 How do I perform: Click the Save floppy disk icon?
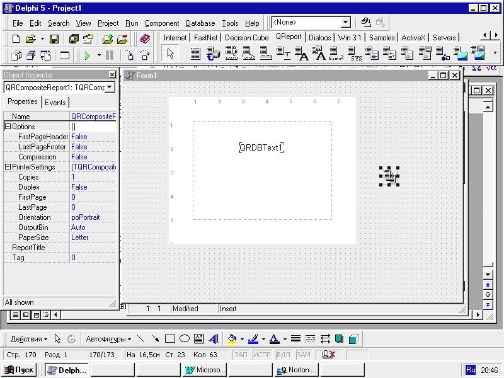(x=54, y=39)
